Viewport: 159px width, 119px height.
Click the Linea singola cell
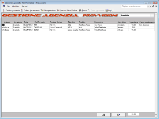click(x=73, y=30)
